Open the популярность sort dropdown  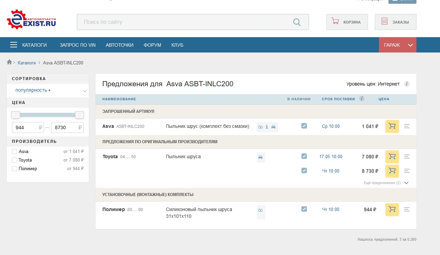click(33, 90)
